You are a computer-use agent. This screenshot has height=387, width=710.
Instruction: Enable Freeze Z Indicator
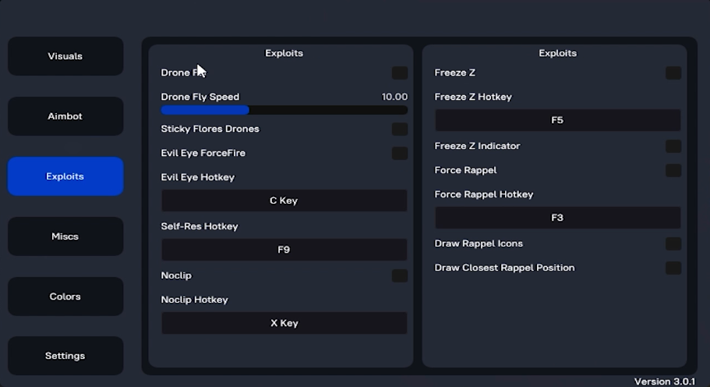pyautogui.click(x=673, y=146)
